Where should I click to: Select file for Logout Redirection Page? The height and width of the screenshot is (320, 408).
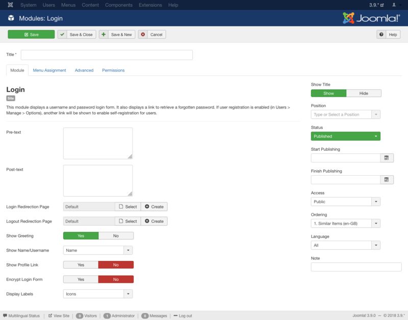point(127,221)
